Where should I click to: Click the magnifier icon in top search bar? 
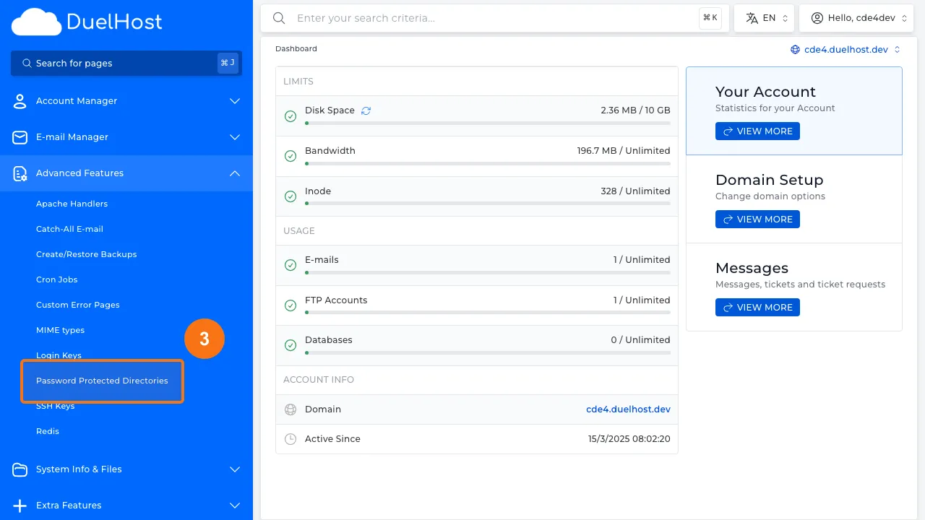click(279, 18)
